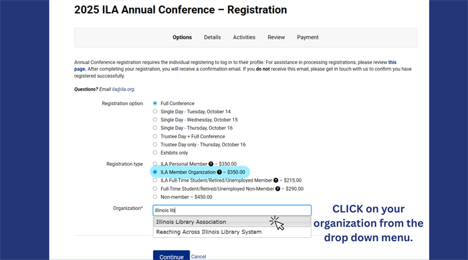Select Single Day - Wednesday, October 15
The width and height of the screenshot is (468, 260).
[x=155, y=120]
